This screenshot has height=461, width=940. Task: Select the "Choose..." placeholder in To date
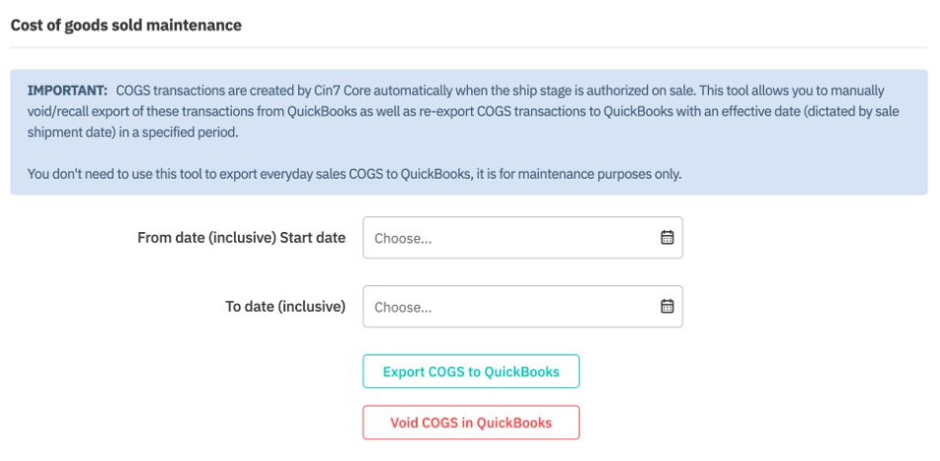[x=404, y=308]
